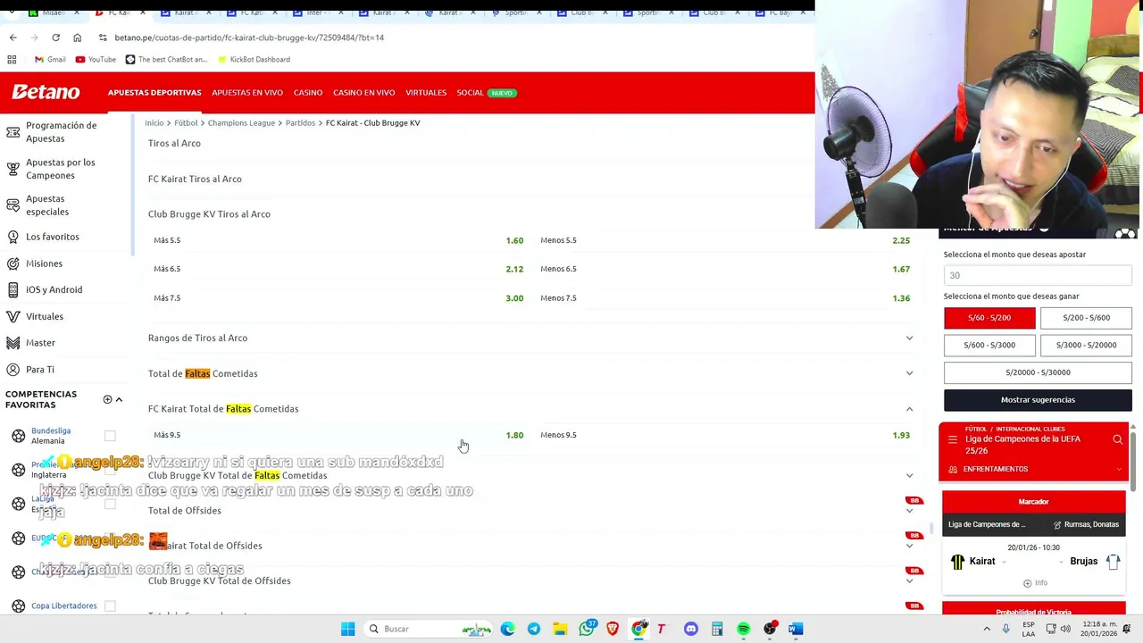Screen dimensions: 1143x643
Task: Open the Casino tab
Action: pos(308,93)
